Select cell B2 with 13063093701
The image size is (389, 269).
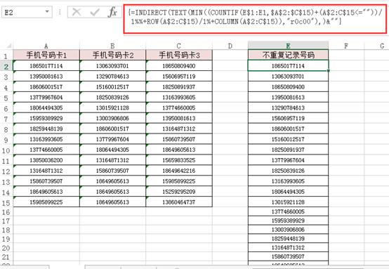[112, 66]
